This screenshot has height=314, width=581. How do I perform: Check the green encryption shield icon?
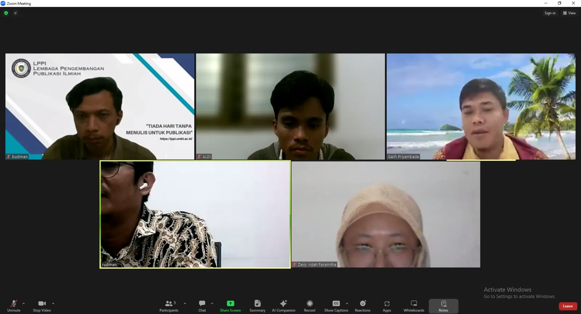[6, 13]
